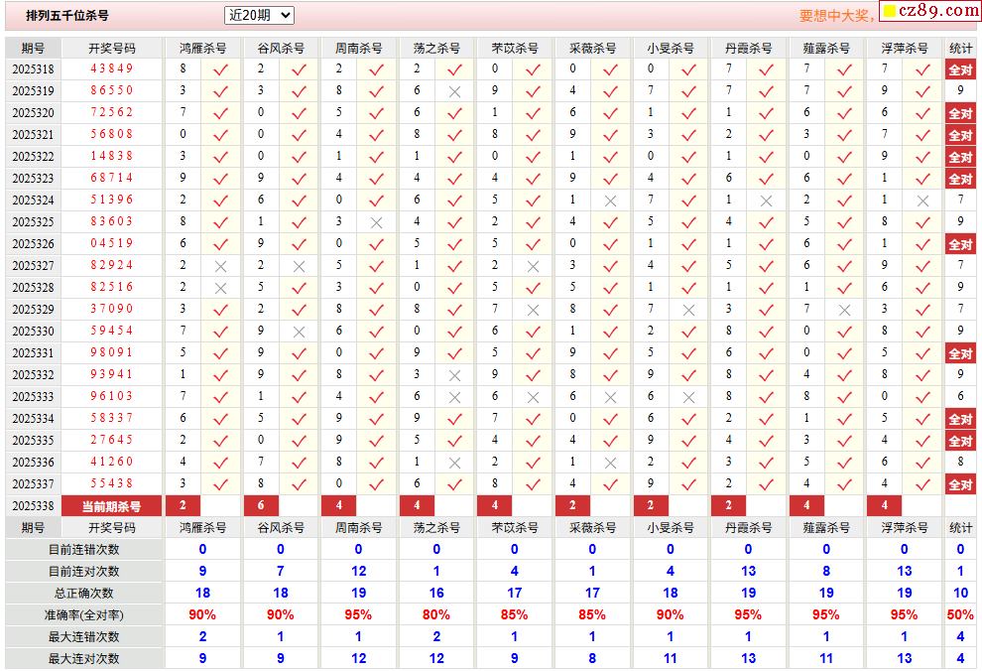
Task: Select the winning number 0 4 5 1 9
Action: coord(111,243)
